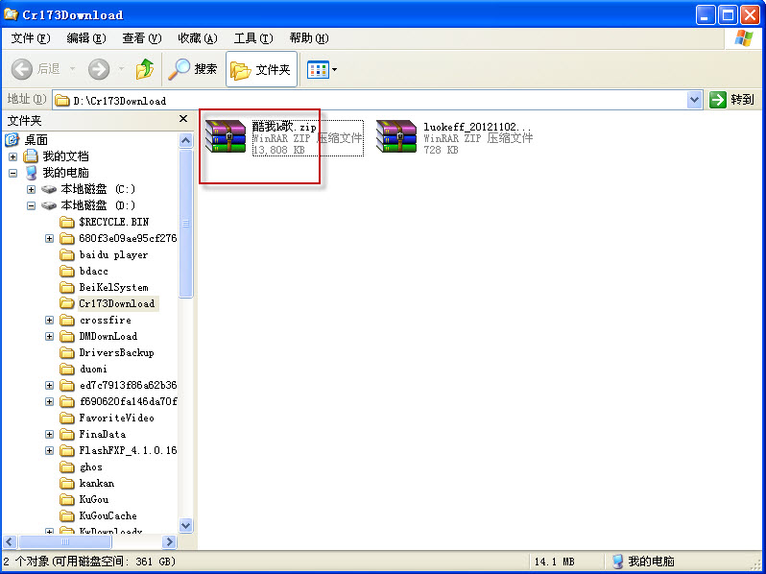
Task: Expand the ed7c7913f86a62b36 folder
Action: click(x=49, y=386)
